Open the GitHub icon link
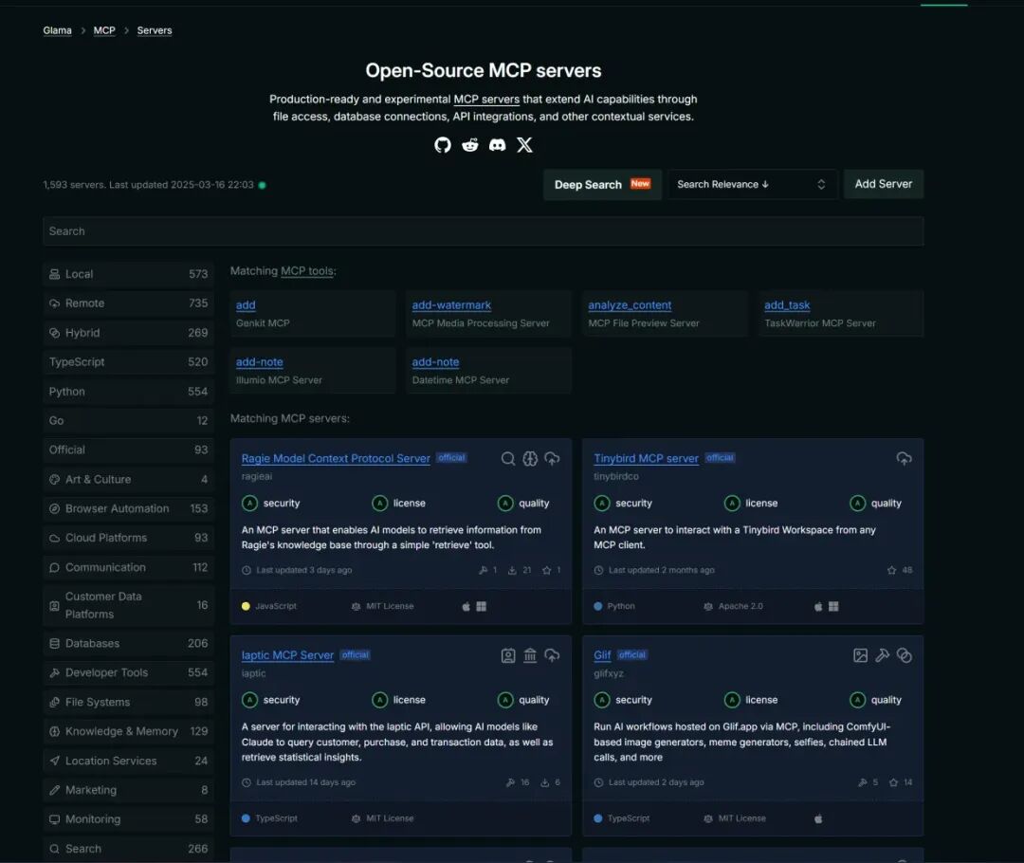The height and width of the screenshot is (863, 1024). 443,145
